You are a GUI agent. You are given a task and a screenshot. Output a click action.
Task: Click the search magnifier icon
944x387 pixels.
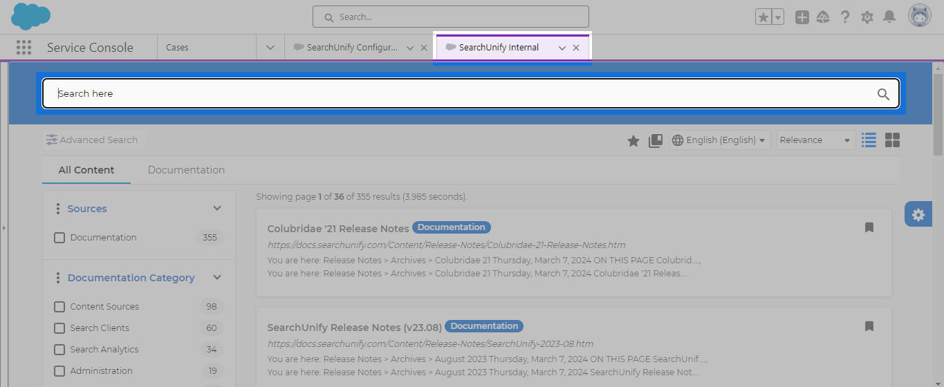(x=883, y=94)
